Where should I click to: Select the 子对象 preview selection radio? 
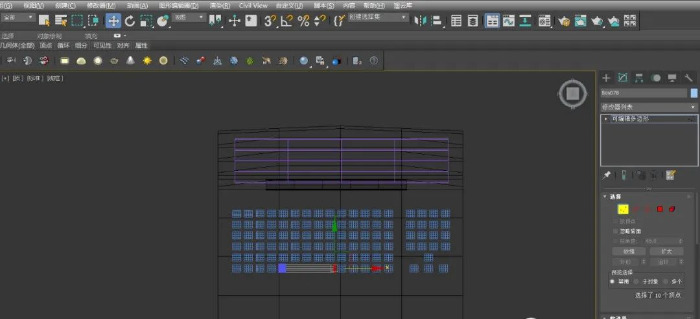tap(636, 281)
